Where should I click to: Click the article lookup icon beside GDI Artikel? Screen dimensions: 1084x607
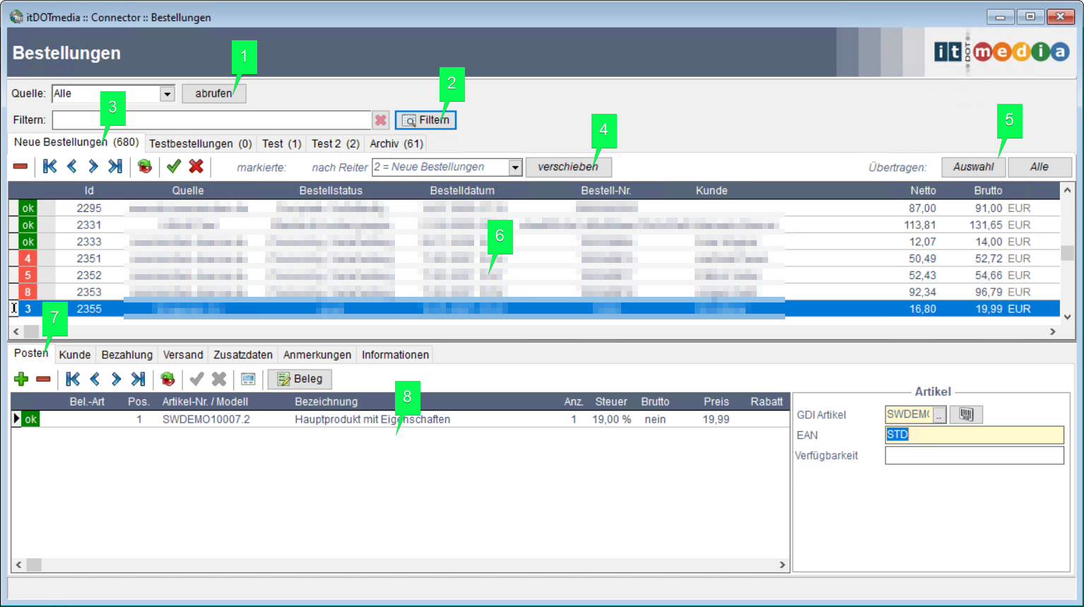pyautogui.click(x=966, y=415)
